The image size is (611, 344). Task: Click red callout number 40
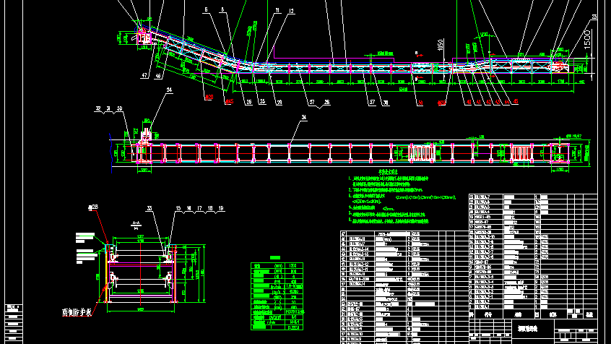coord(469,102)
